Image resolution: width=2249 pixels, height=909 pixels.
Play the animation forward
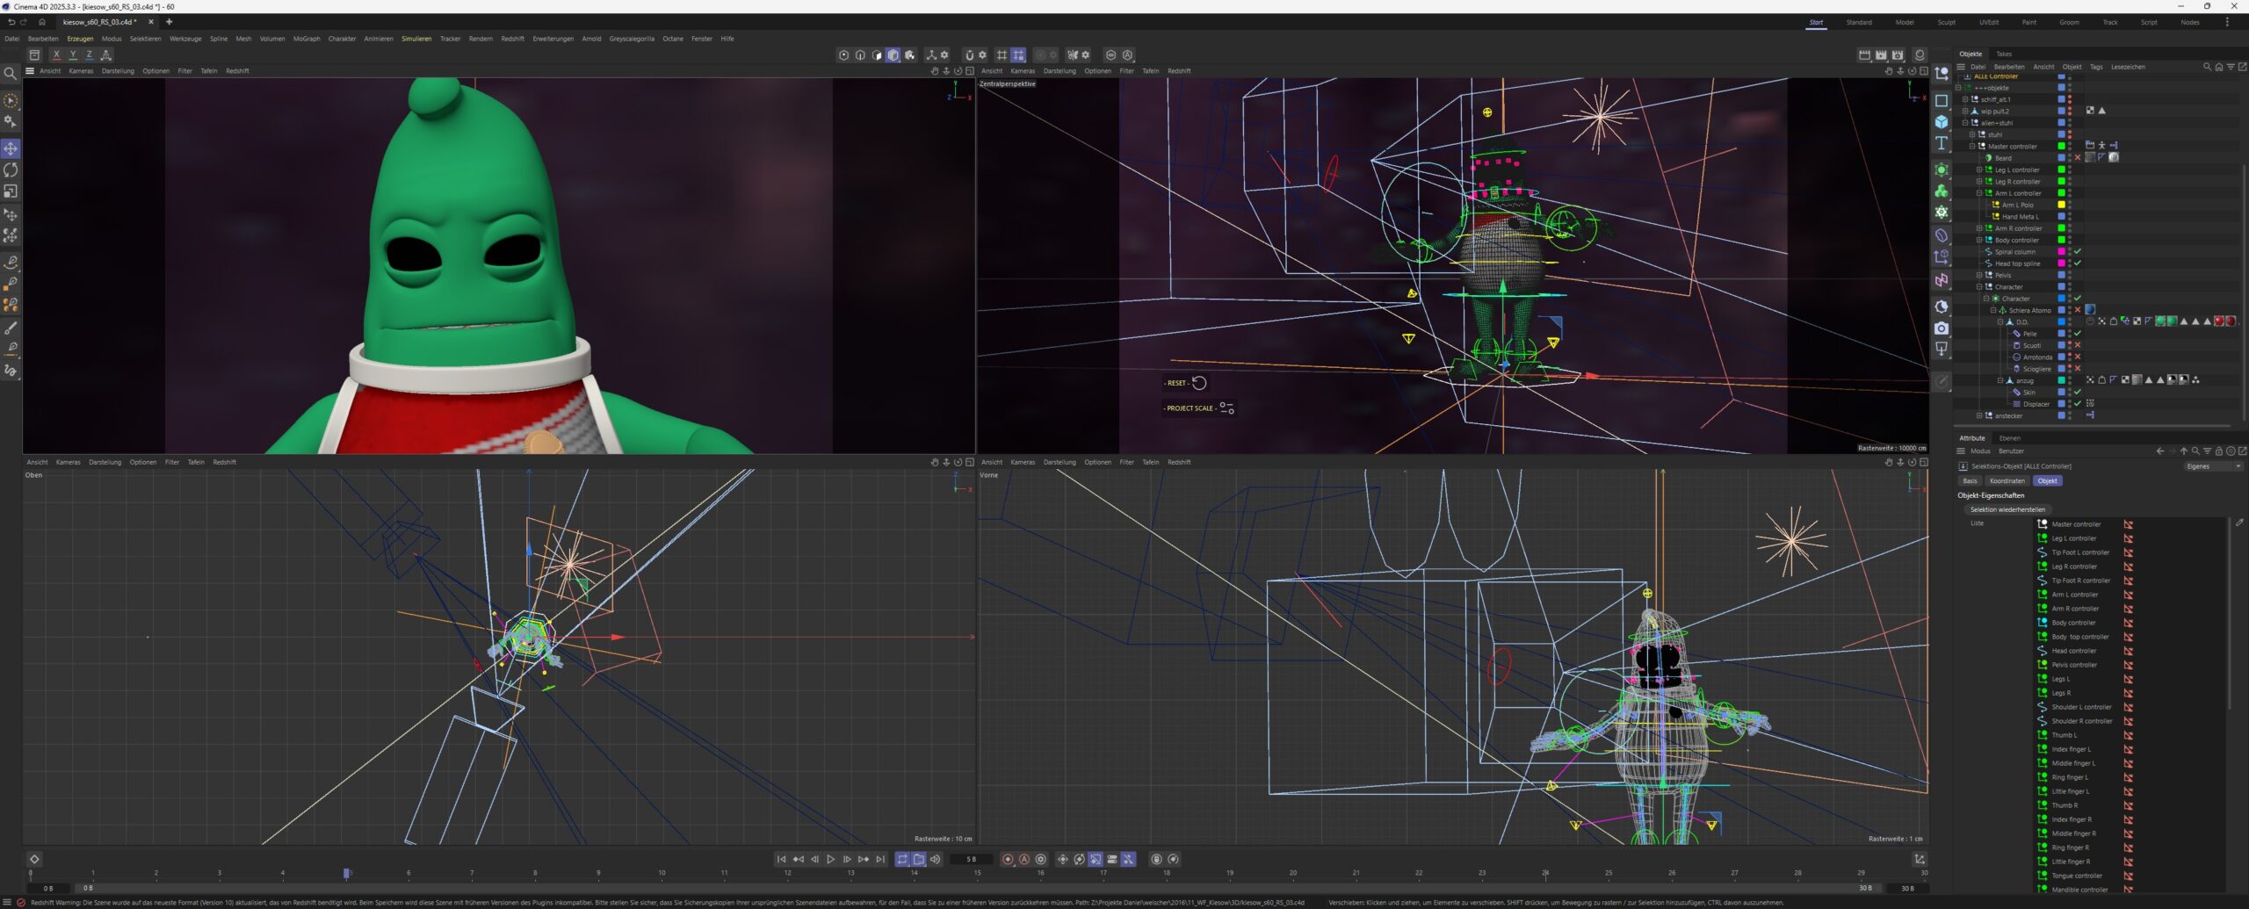tap(830, 859)
